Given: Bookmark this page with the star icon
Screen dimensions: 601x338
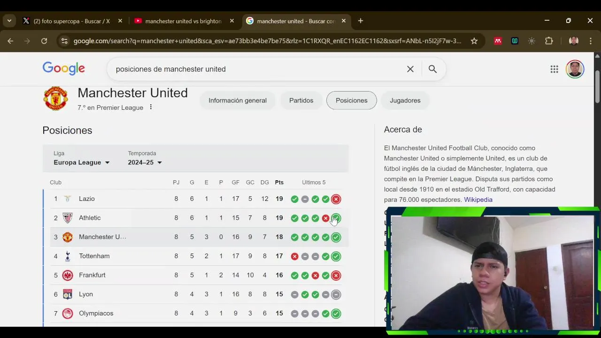Looking at the screenshot, I should (x=474, y=41).
